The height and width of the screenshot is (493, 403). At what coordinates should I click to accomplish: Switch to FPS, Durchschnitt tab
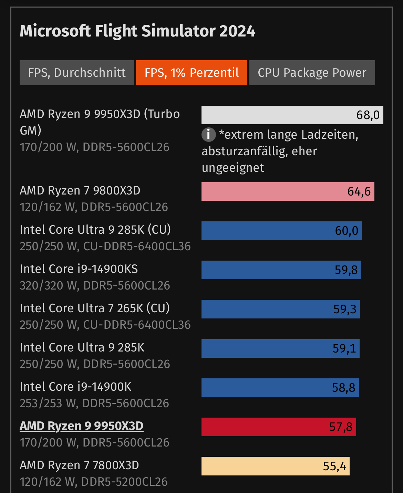coord(77,73)
